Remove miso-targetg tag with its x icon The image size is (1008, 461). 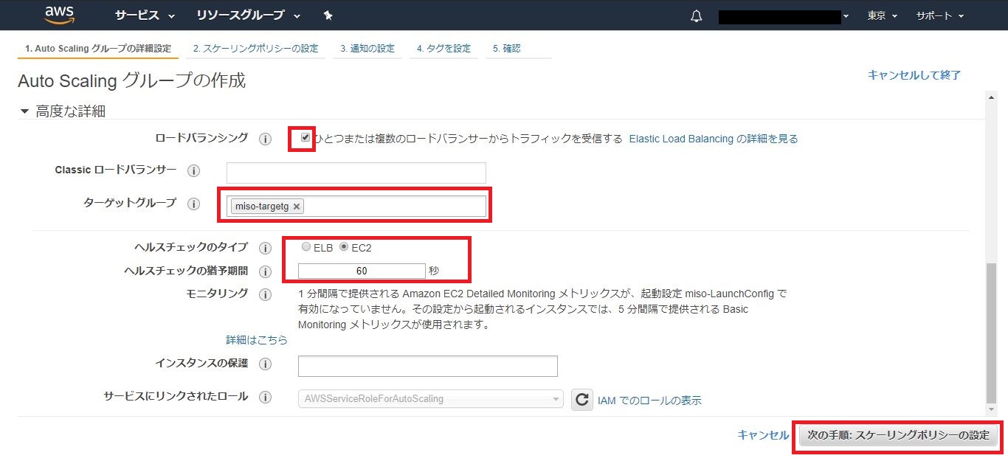pyautogui.click(x=297, y=207)
